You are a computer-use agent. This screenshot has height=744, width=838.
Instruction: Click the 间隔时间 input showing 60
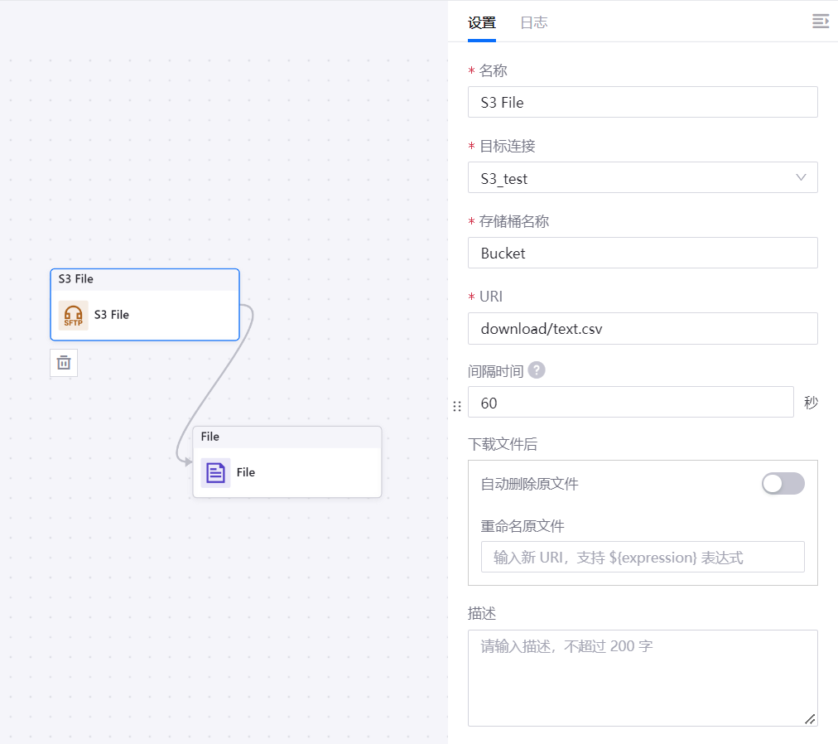coord(630,403)
